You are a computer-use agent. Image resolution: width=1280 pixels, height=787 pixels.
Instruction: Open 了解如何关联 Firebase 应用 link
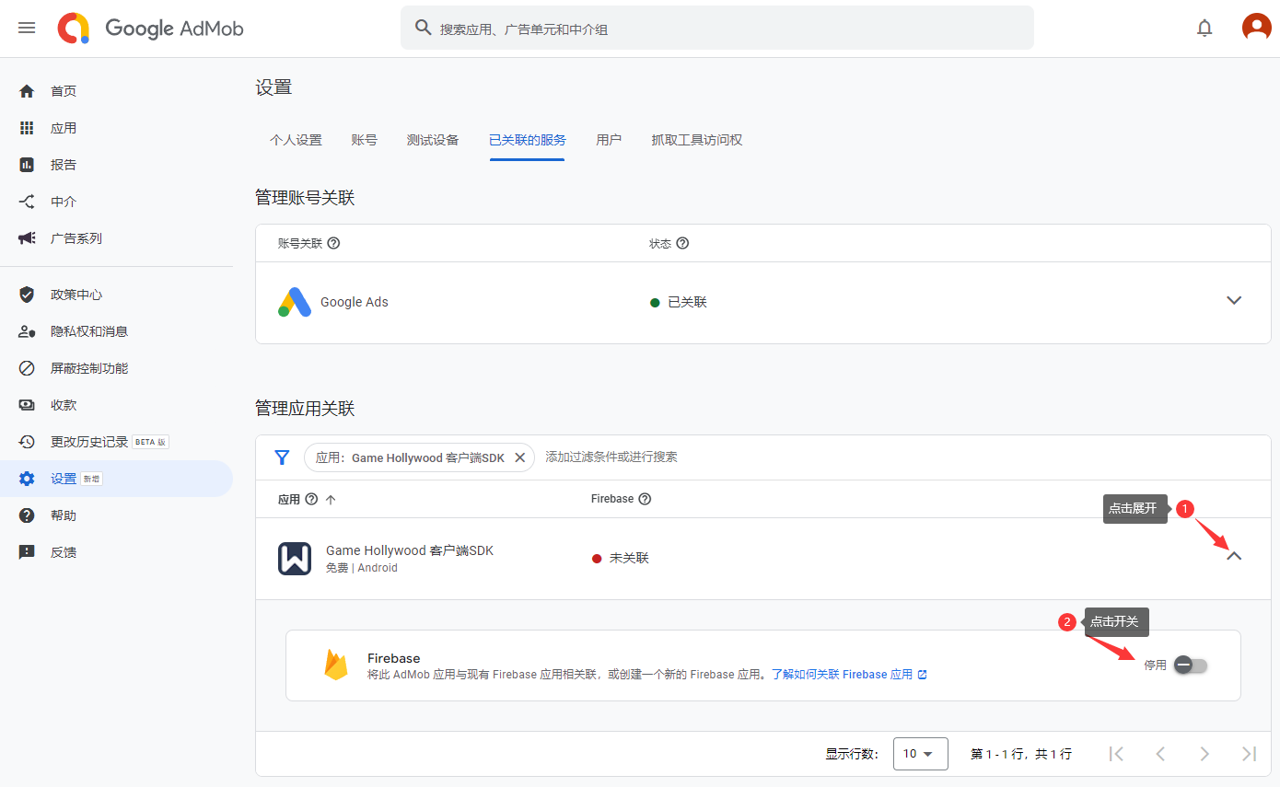pyautogui.click(x=849, y=675)
